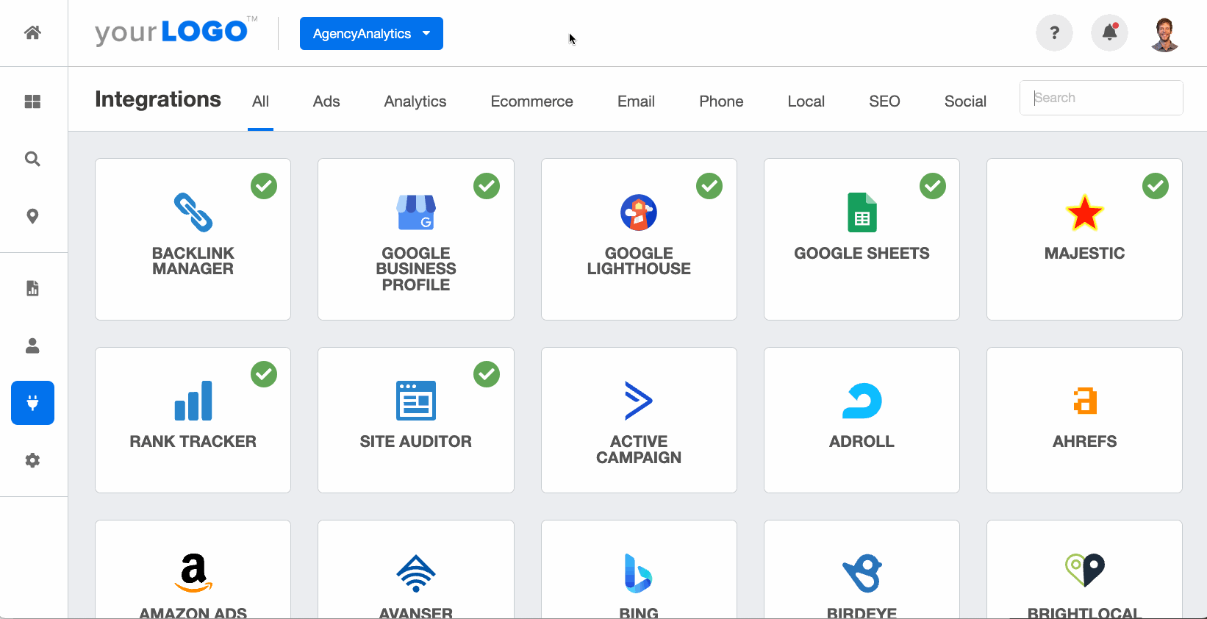
Task: Click the Birdeye bird icon
Action: pyautogui.click(x=862, y=573)
